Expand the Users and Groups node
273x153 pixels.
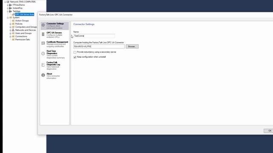[x=10, y=33]
